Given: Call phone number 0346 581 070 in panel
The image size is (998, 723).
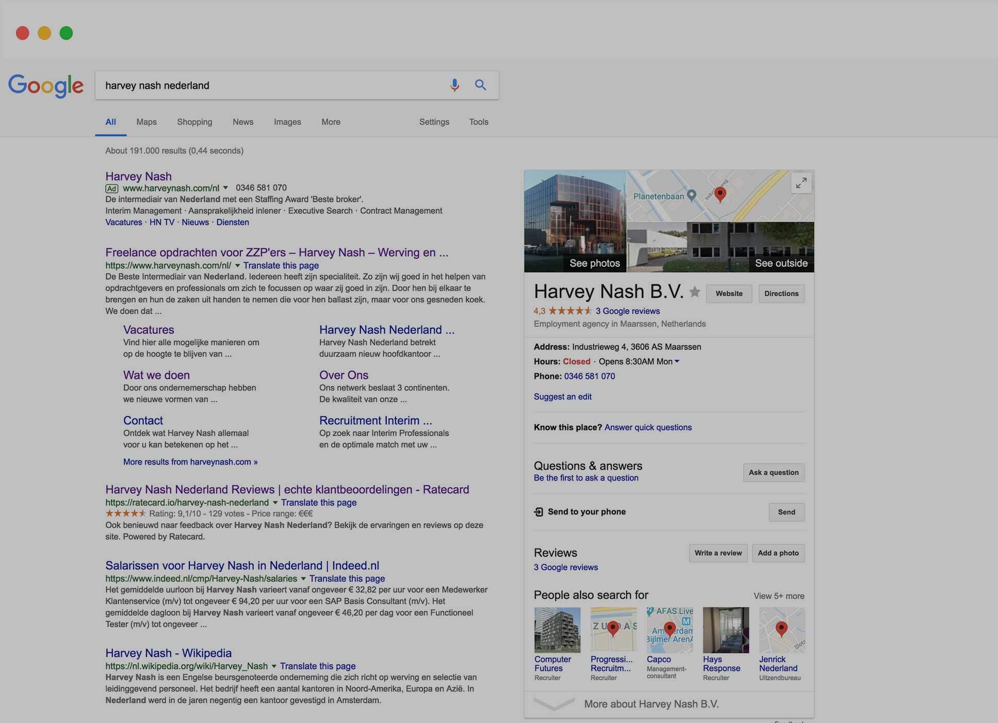Looking at the screenshot, I should pos(590,377).
